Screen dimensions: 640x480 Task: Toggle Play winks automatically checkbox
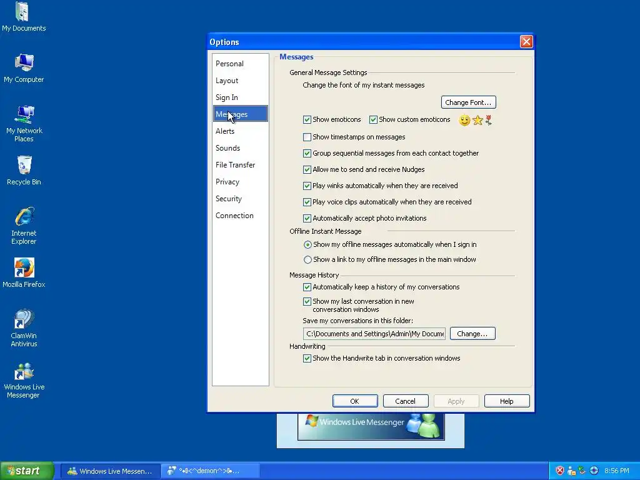307,186
